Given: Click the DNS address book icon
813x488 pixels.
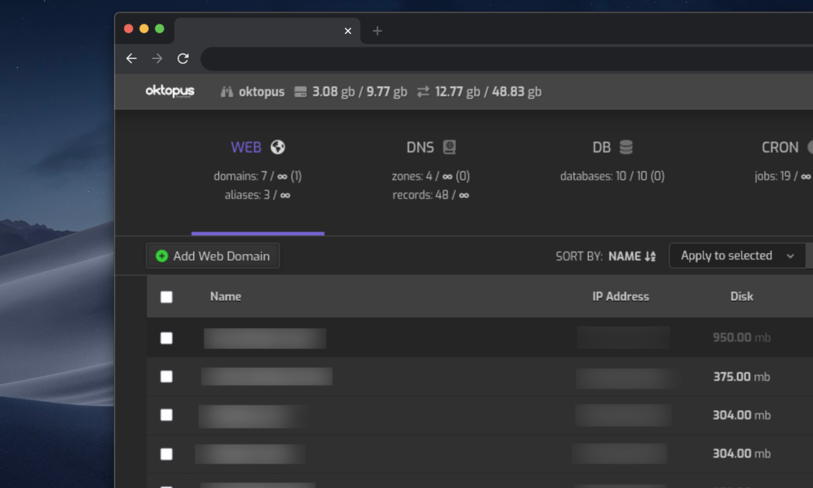Looking at the screenshot, I should [x=449, y=147].
